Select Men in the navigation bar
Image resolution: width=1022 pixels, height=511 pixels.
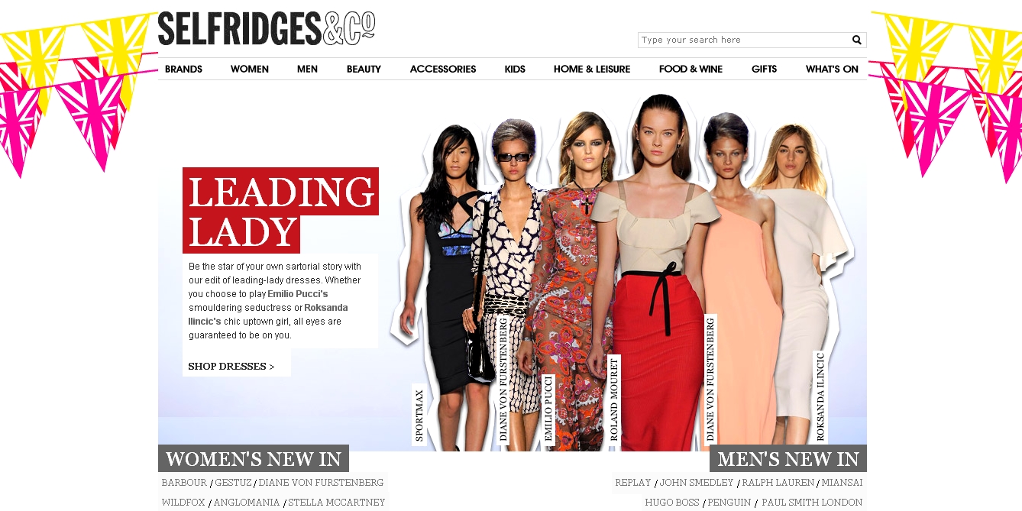(x=307, y=69)
